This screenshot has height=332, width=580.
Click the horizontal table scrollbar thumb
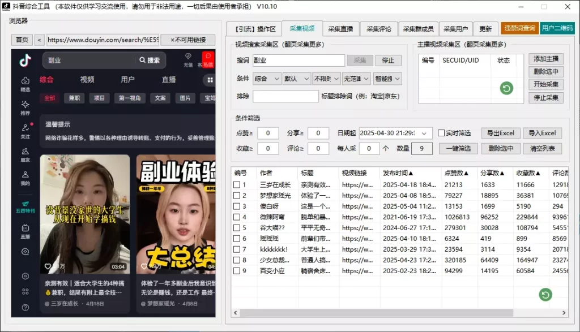(x=377, y=313)
